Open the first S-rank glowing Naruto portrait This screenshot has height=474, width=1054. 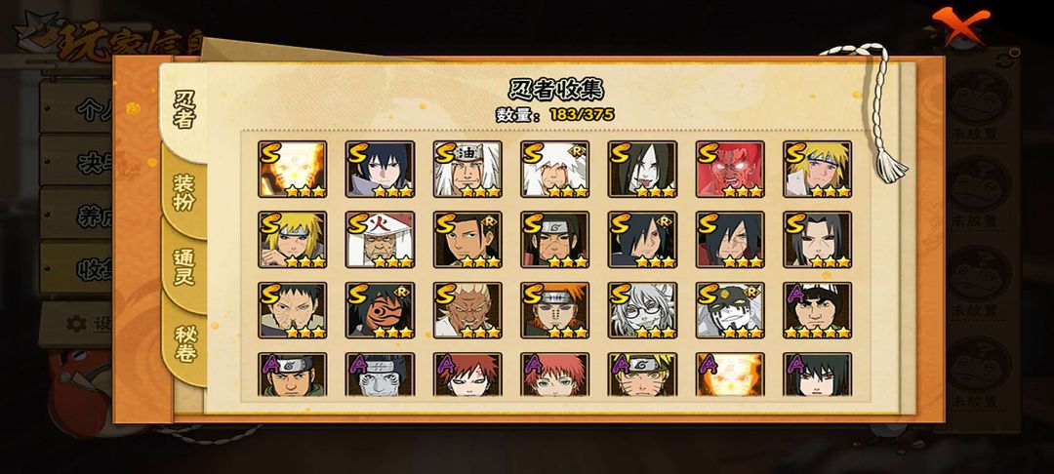click(x=293, y=169)
